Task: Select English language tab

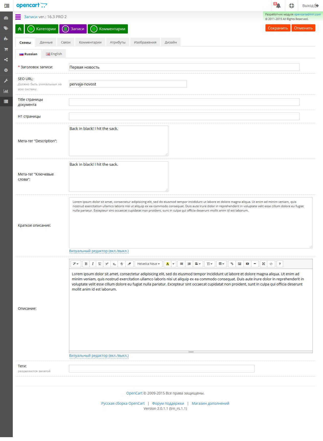Action: pyautogui.click(x=54, y=54)
